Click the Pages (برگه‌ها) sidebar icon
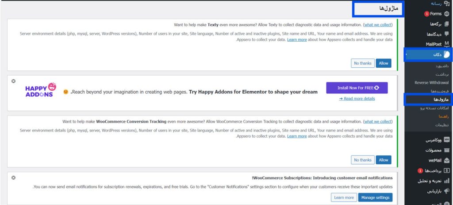 [x=446, y=24]
